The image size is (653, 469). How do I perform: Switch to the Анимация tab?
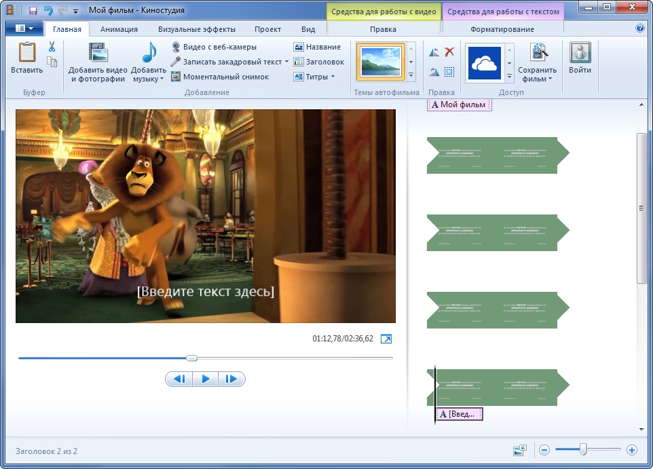pos(119,29)
